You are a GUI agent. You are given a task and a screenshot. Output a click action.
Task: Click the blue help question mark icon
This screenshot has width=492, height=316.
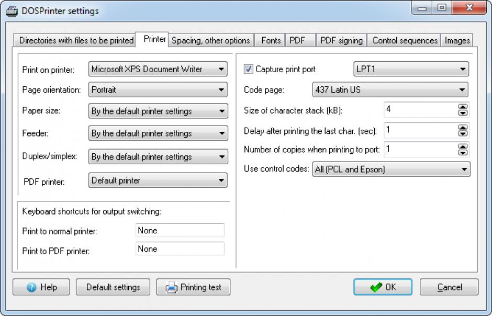(31, 287)
